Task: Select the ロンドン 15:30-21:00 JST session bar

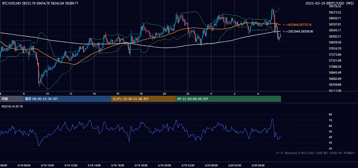Action: (x=143, y=99)
